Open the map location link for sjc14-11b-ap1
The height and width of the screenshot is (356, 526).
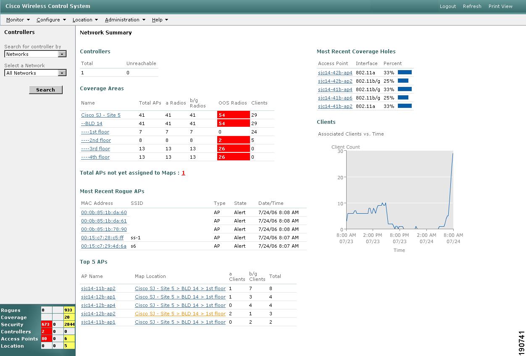click(x=180, y=322)
